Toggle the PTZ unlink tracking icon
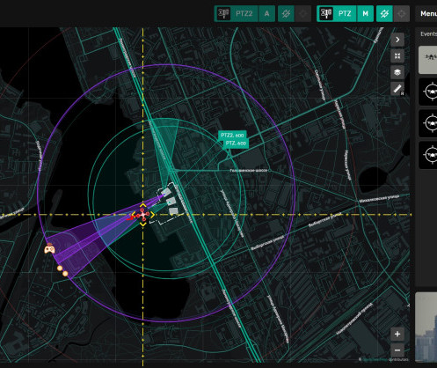437x368 pixels. [384, 13]
